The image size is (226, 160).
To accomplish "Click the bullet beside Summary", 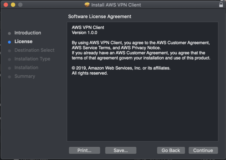I will point(9,77).
